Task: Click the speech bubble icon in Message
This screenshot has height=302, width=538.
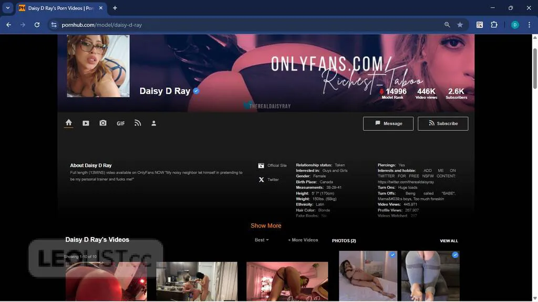Action: point(378,123)
